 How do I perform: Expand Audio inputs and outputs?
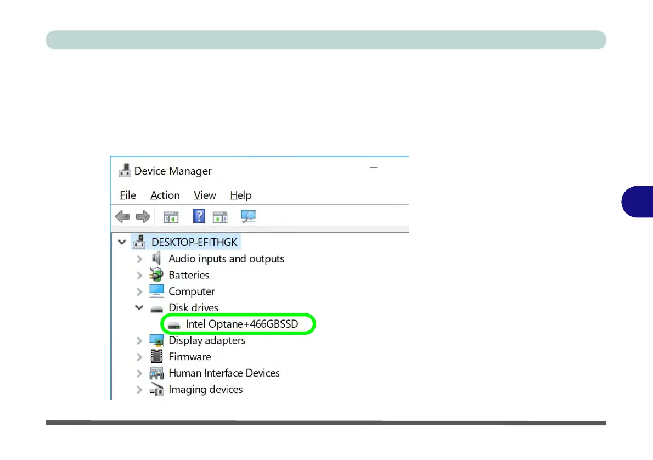[x=139, y=259]
